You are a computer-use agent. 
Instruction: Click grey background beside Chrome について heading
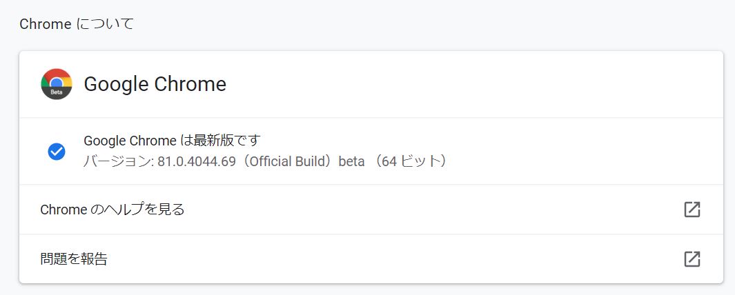422,23
